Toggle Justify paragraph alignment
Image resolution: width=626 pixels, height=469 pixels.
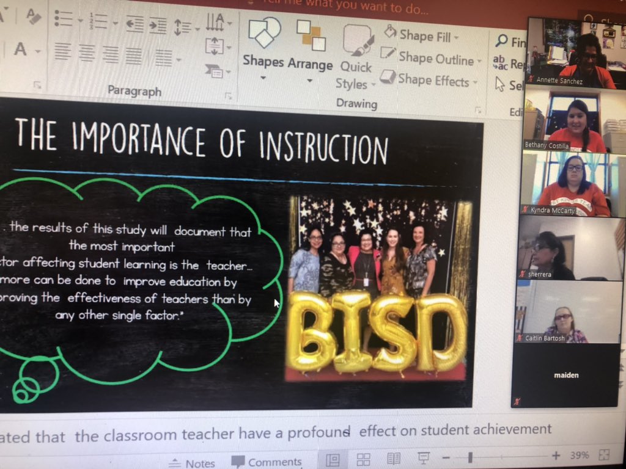[x=134, y=56]
